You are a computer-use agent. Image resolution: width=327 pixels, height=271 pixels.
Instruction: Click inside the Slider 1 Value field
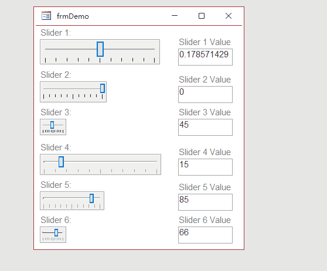(x=205, y=57)
